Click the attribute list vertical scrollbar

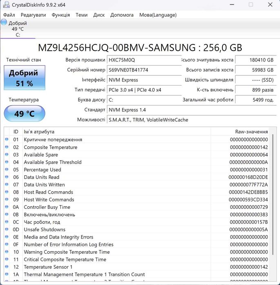[x=273, y=194]
